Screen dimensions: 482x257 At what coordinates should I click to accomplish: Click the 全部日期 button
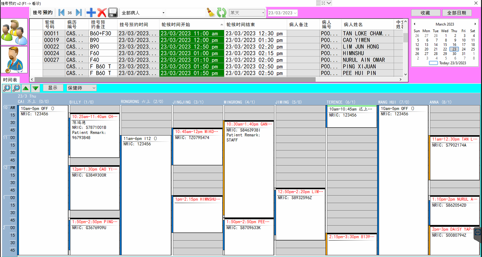[457, 13]
